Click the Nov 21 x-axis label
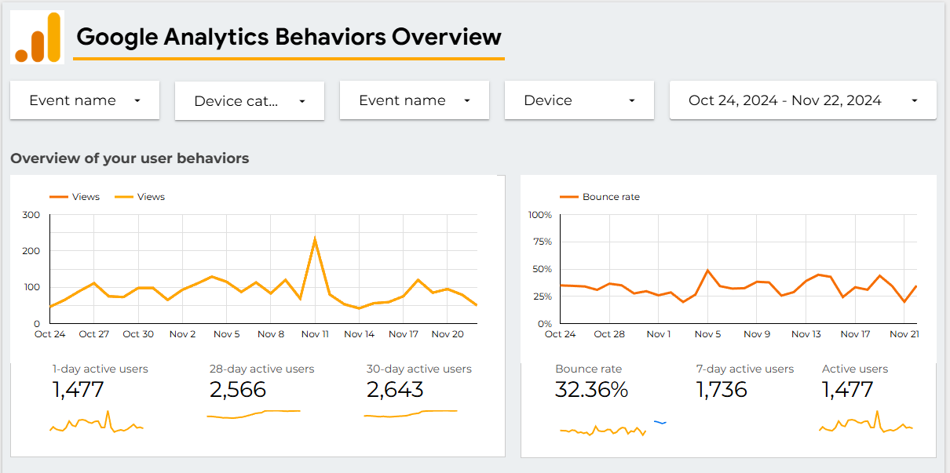This screenshot has height=473, width=950. (x=904, y=334)
